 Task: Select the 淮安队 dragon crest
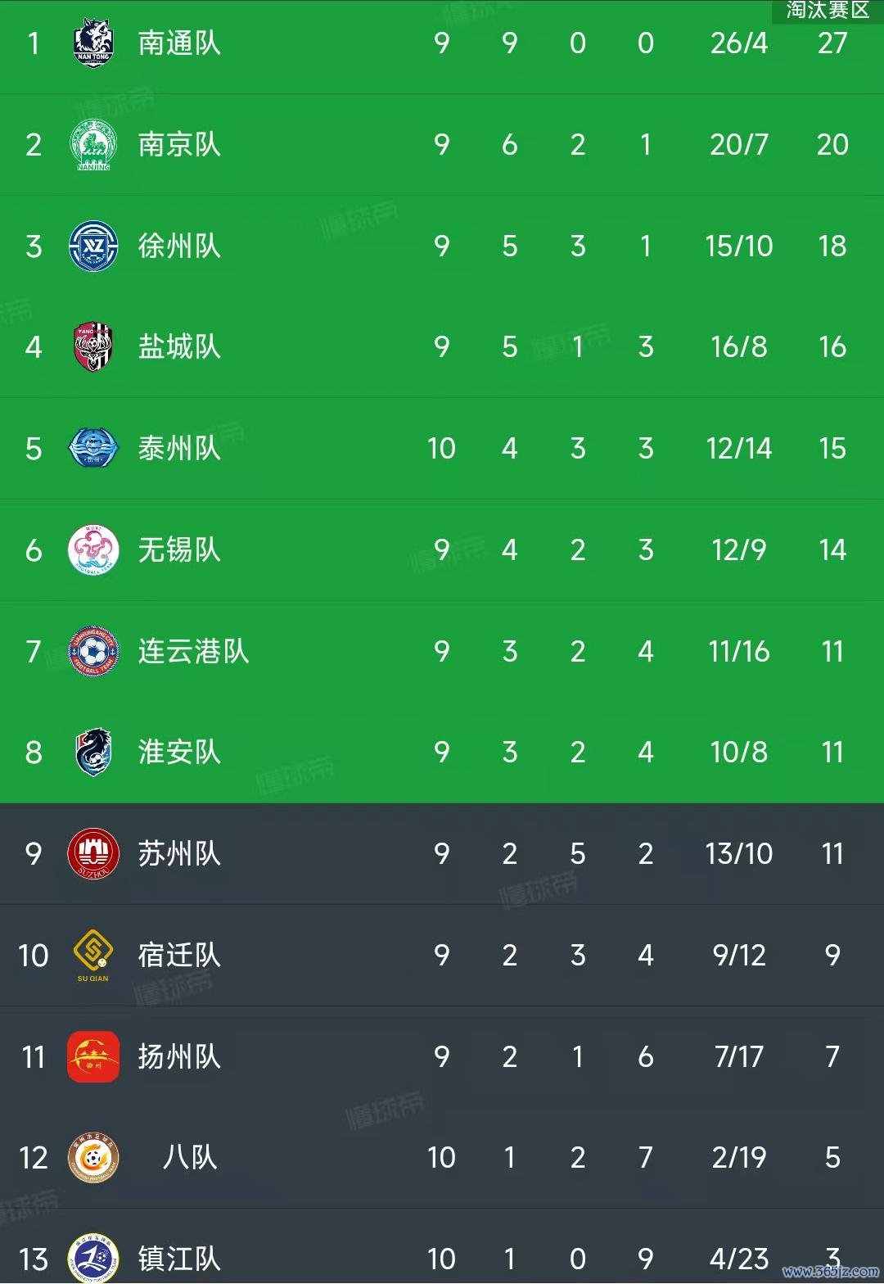(x=93, y=752)
